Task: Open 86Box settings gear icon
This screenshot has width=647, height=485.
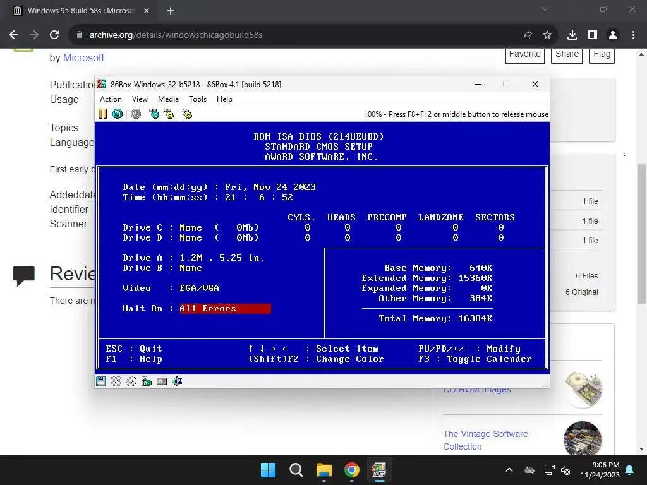Action: click(x=187, y=114)
